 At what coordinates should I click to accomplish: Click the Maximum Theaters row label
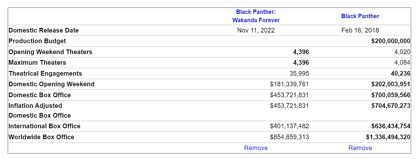click(37, 63)
